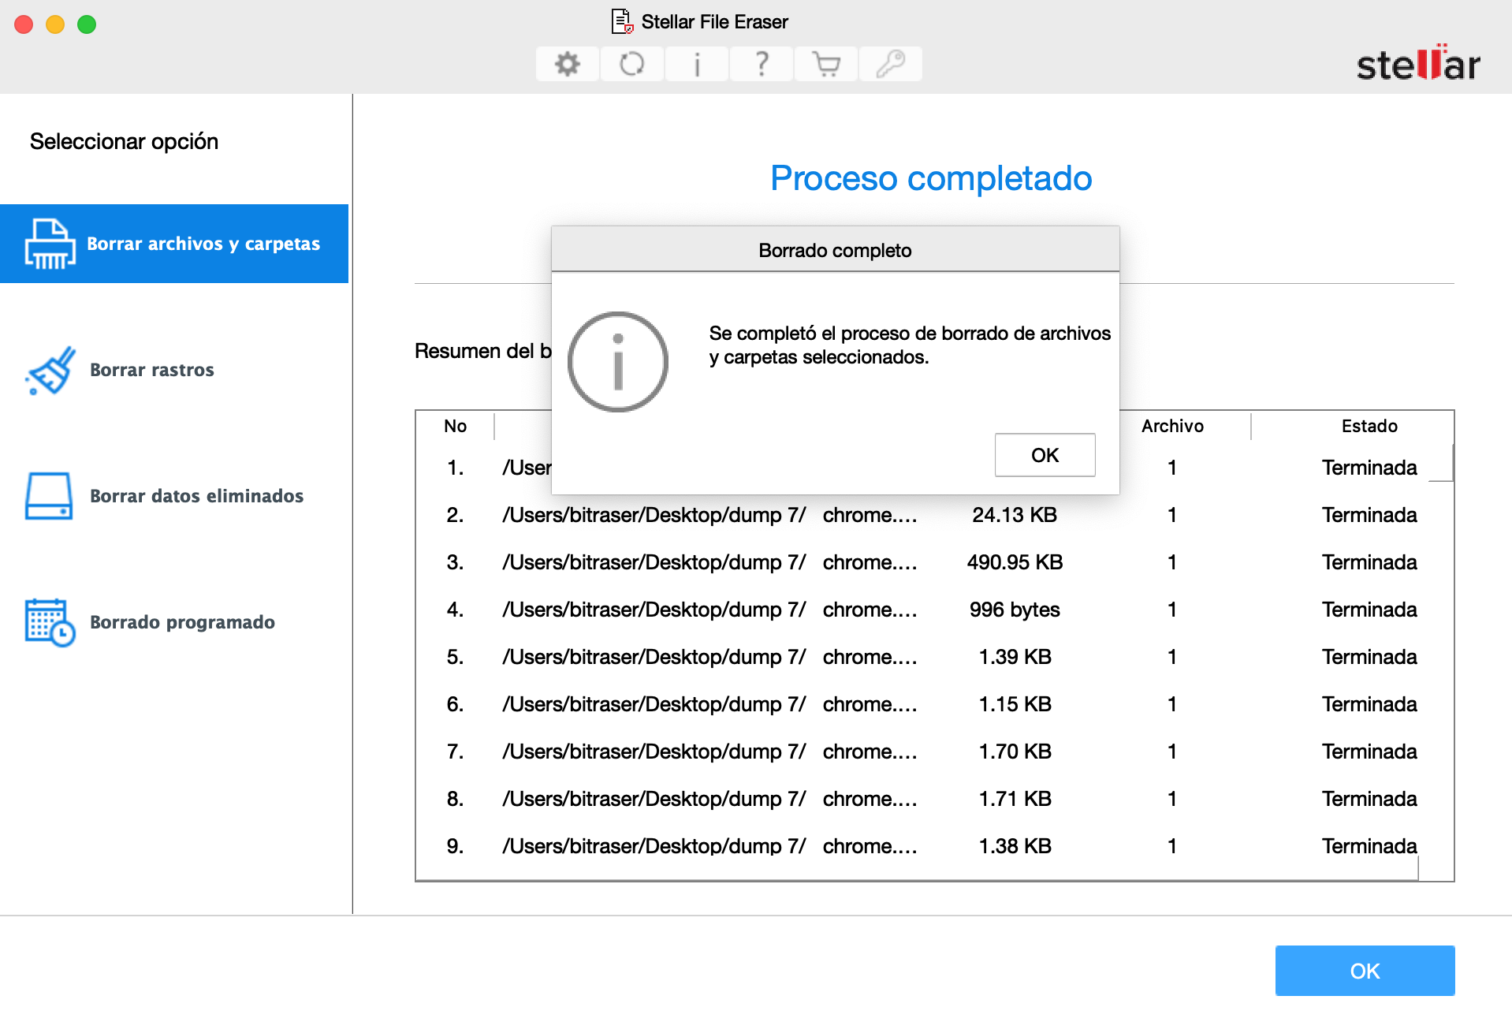Click the Borrado completo dialog title

[x=835, y=250]
